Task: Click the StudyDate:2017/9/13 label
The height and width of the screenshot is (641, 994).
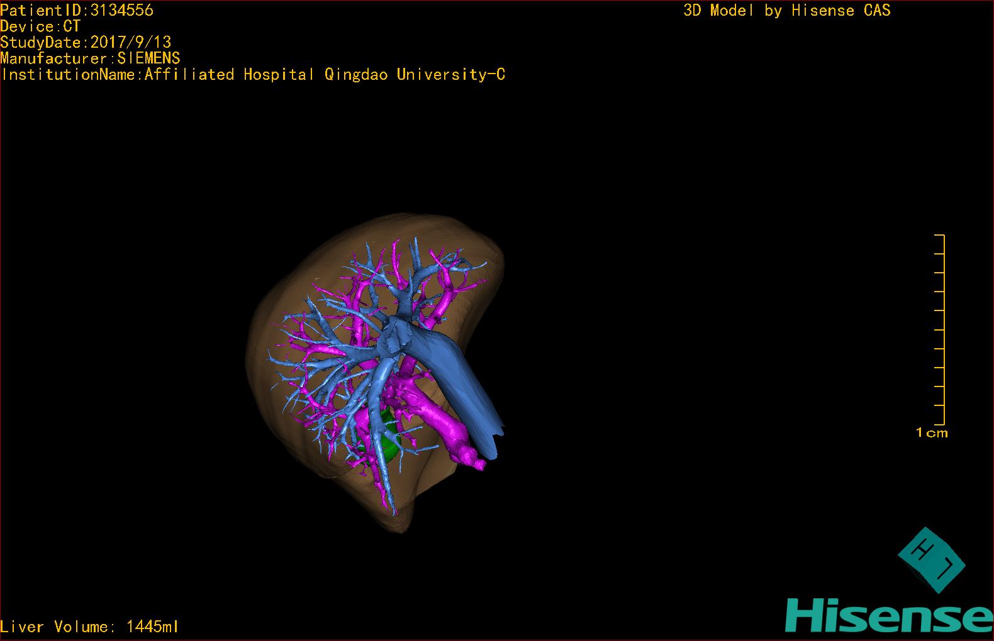Action: (x=86, y=42)
